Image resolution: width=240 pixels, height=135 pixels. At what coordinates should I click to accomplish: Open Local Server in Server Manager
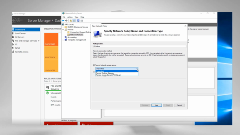(x=26, y=33)
